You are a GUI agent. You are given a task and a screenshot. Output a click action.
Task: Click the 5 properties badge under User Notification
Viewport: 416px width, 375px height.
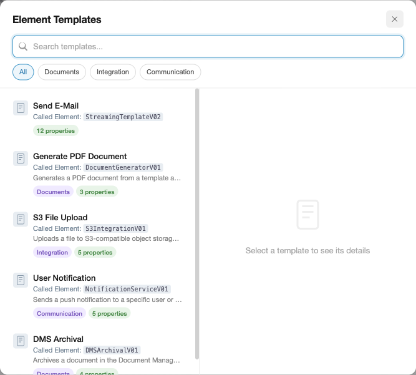[110, 313]
